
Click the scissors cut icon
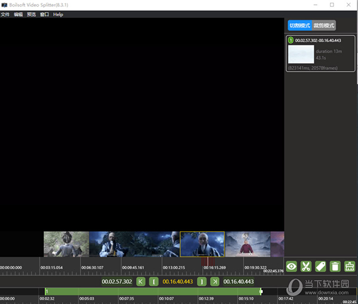tap(306, 266)
